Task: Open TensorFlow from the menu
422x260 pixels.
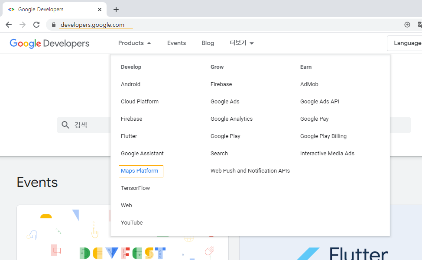Action: pyautogui.click(x=135, y=188)
